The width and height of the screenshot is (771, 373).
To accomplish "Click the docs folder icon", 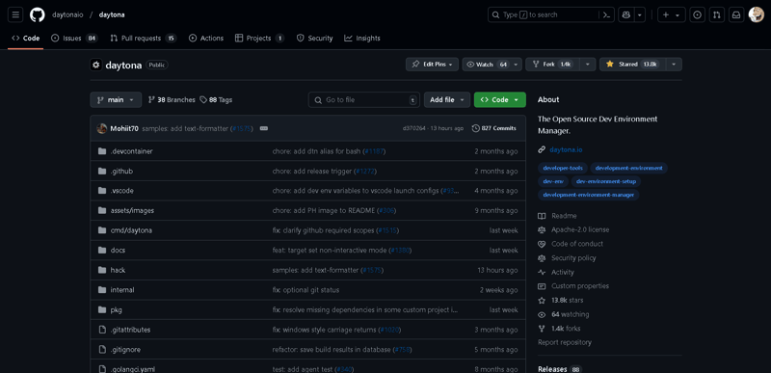I will point(102,251).
